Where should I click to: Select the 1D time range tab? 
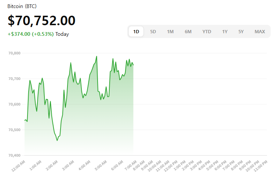click(x=136, y=31)
